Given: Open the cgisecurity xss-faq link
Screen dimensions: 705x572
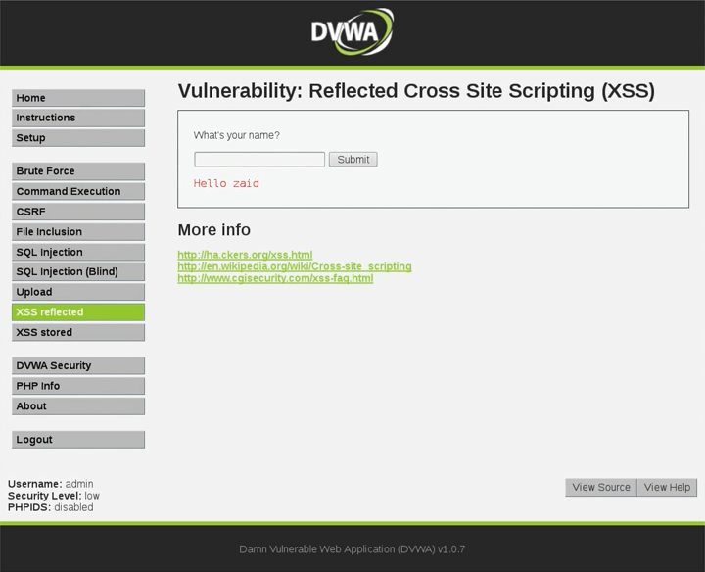Looking at the screenshot, I should click(x=275, y=278).
